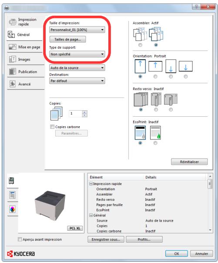The height and width of the screenshot is (263, 218).
Task: Collapse the Impression rapide tree node
Action: tap(91, 184)
